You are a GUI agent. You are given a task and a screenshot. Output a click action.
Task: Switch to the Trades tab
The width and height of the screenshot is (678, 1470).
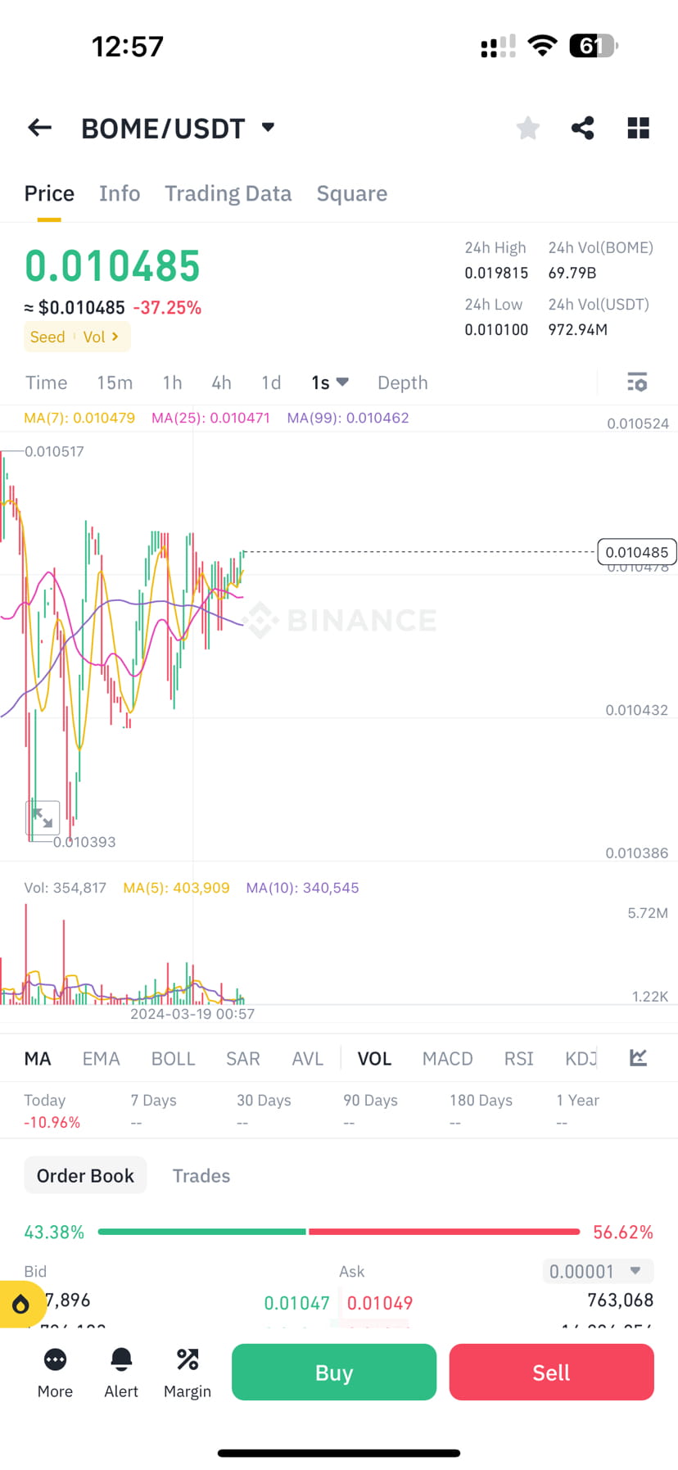pos(201,1175)
